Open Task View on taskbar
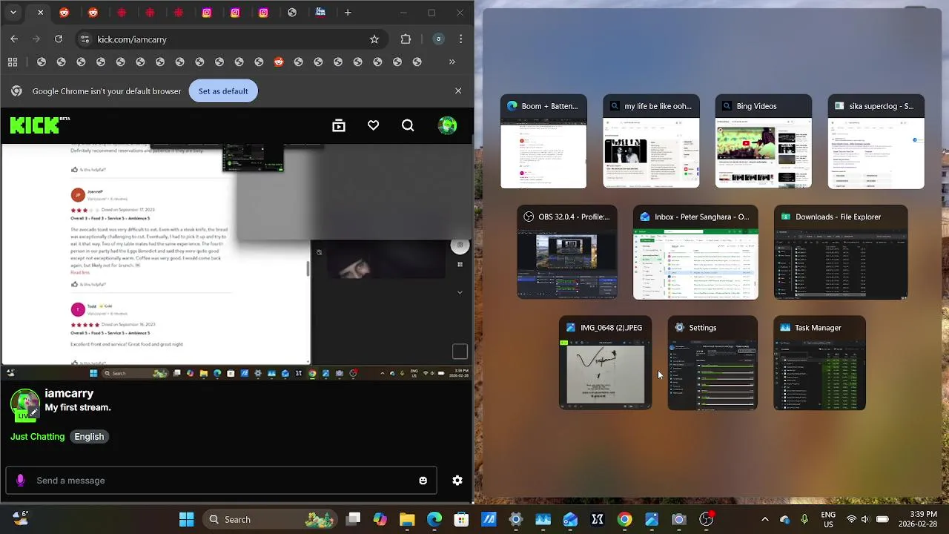949x534 pixels. click(x=353, y=520)
